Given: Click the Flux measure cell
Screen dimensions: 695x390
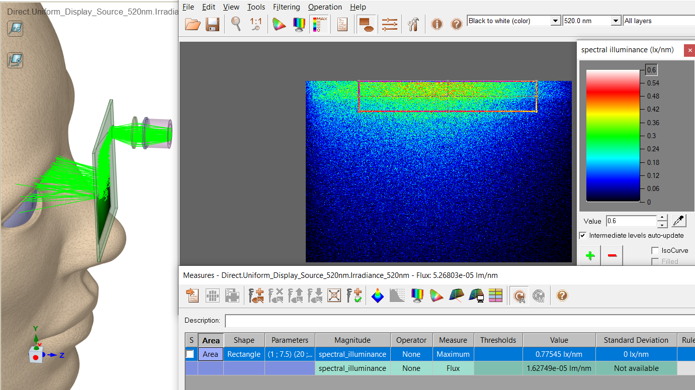Looking at the screenshot, I should (453, 368).
